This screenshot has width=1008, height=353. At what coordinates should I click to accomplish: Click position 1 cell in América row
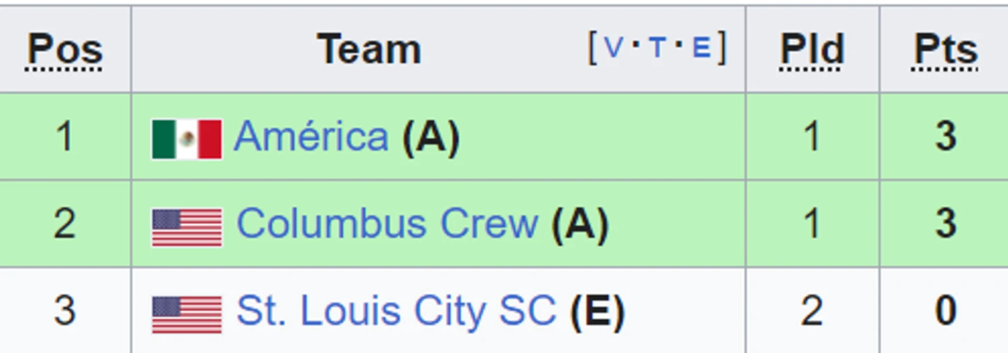(x=65, y=136)
